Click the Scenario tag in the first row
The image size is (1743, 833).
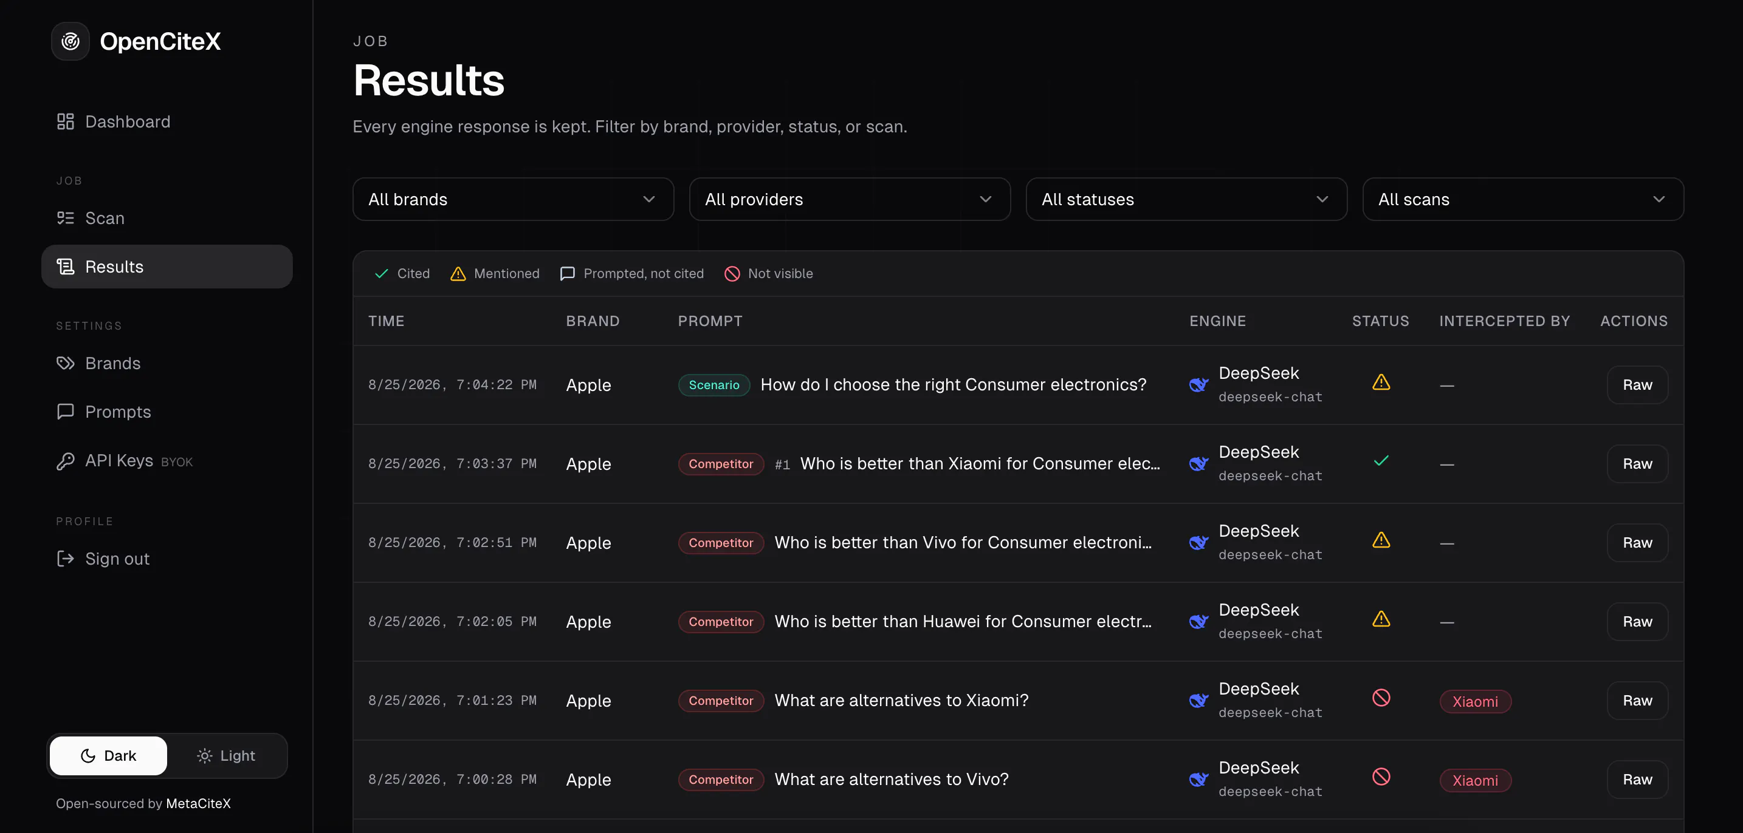click(714, 385)
